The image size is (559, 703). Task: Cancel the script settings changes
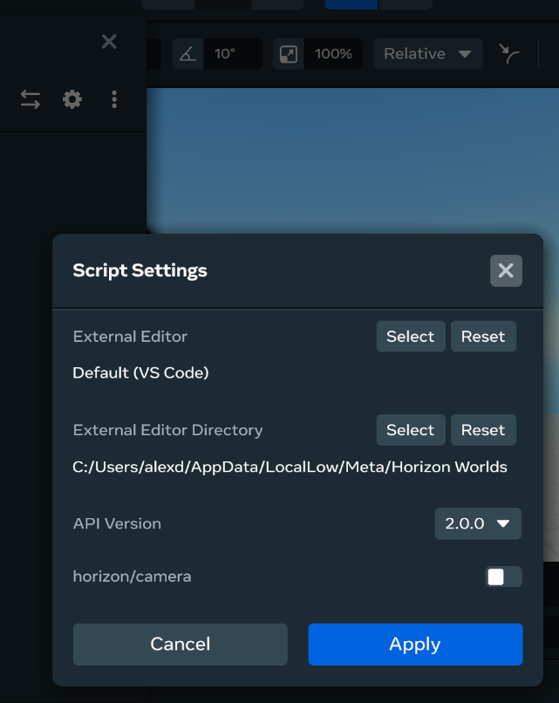(181, 645)
